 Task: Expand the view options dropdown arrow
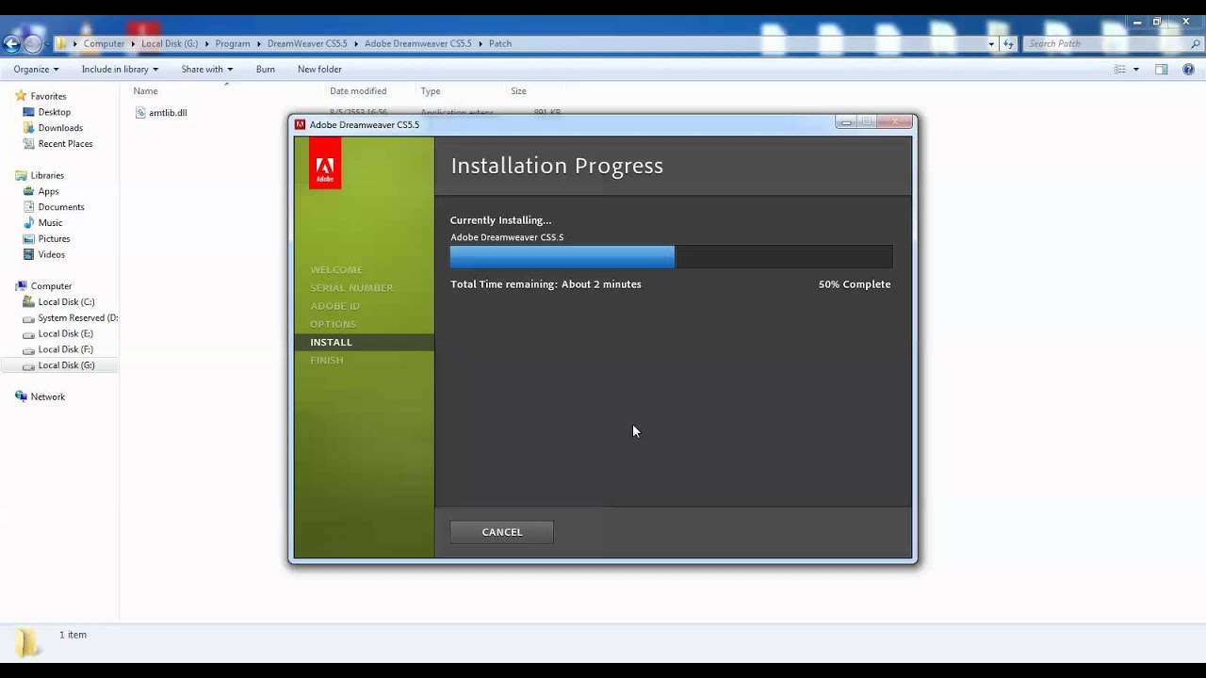click(x=1135, y=69)
